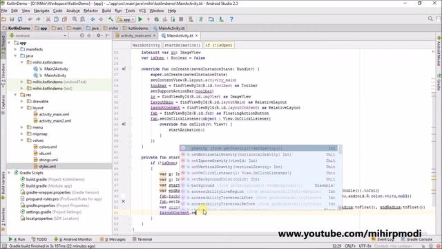Screen dimensions: 442x249
Task: Click the Synchronize toolbar icon
Action: [x=20, y=19]
